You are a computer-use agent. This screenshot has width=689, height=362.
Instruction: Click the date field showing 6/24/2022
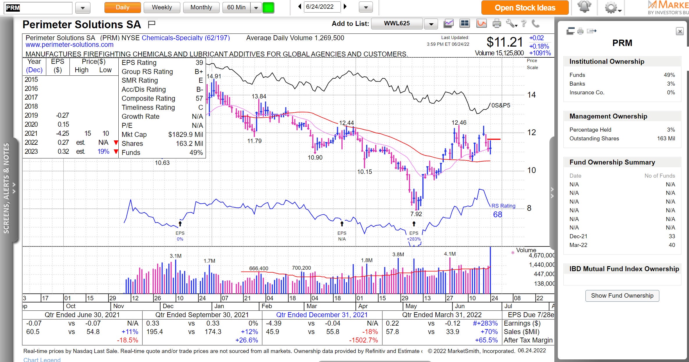322,7
